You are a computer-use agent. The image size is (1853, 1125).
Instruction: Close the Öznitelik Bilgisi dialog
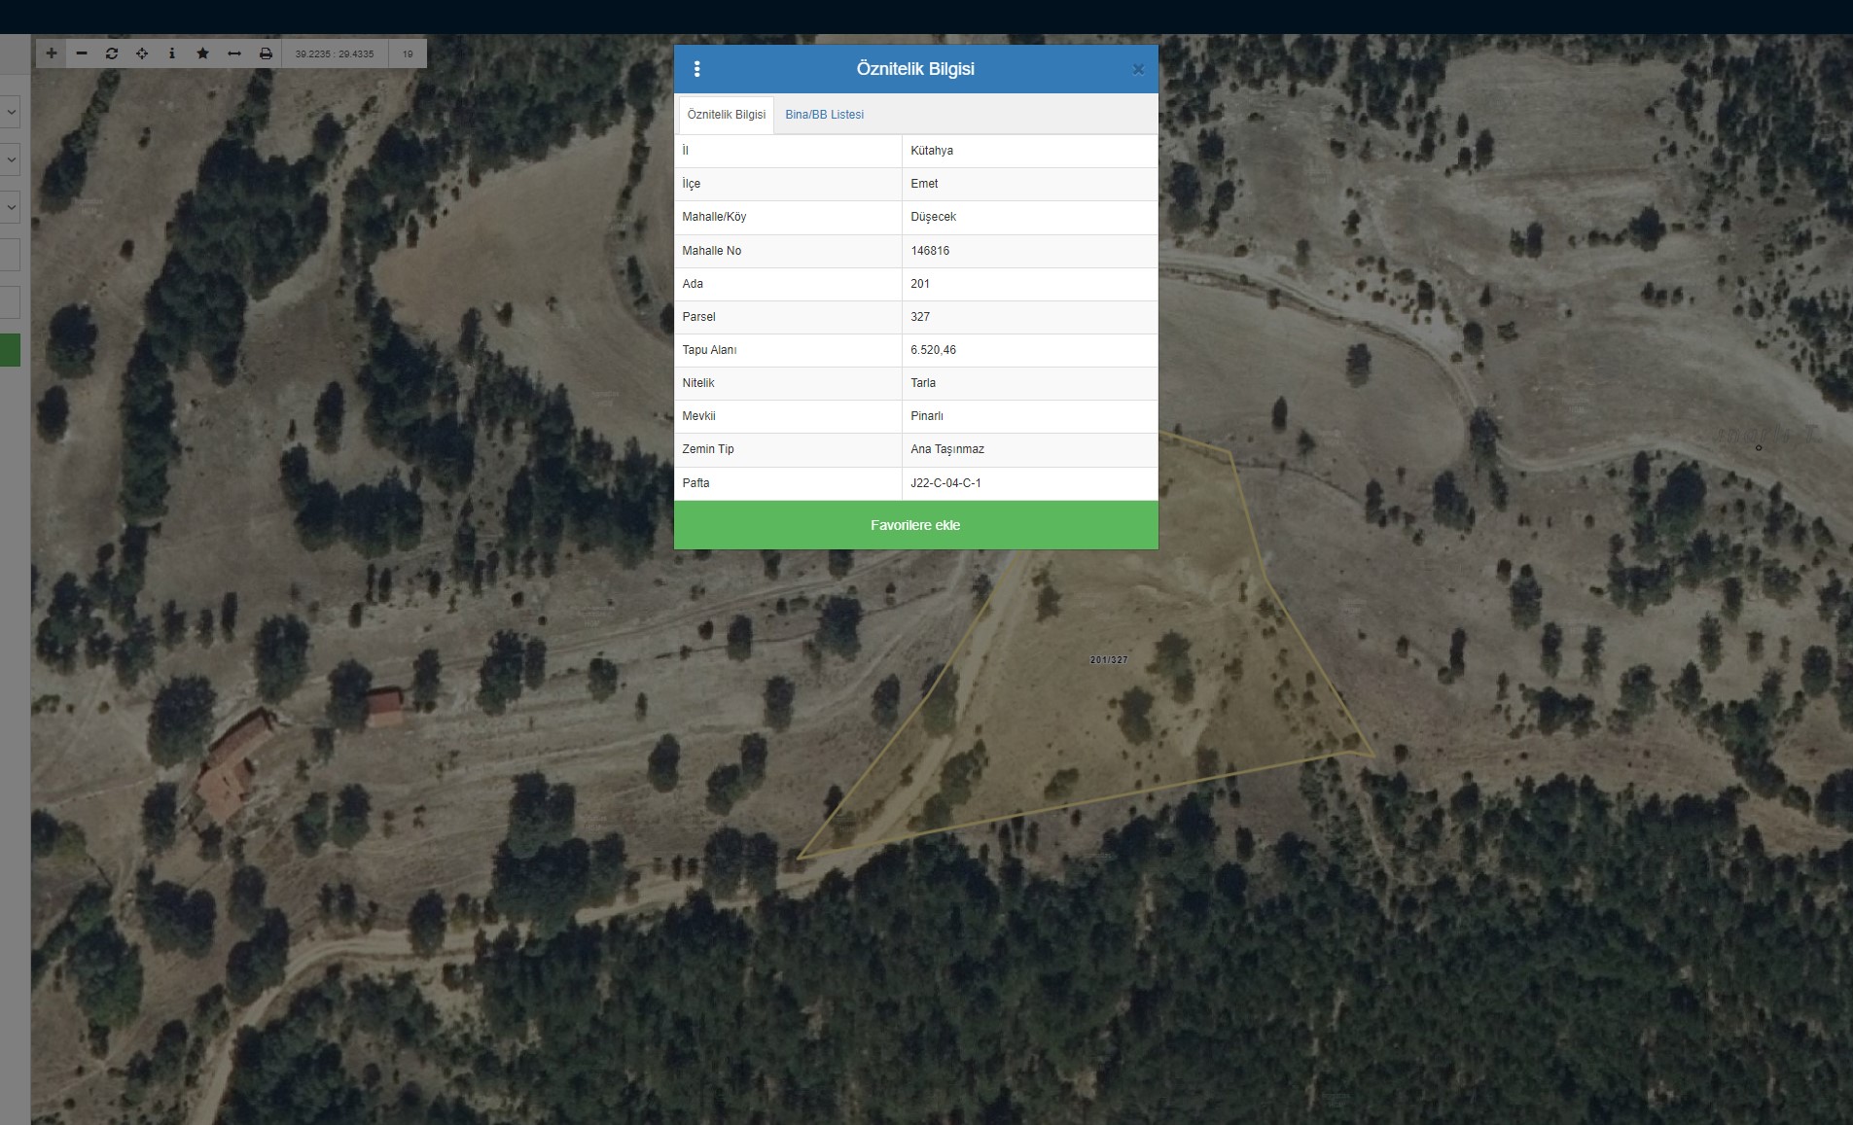(x=1138, y=69)
